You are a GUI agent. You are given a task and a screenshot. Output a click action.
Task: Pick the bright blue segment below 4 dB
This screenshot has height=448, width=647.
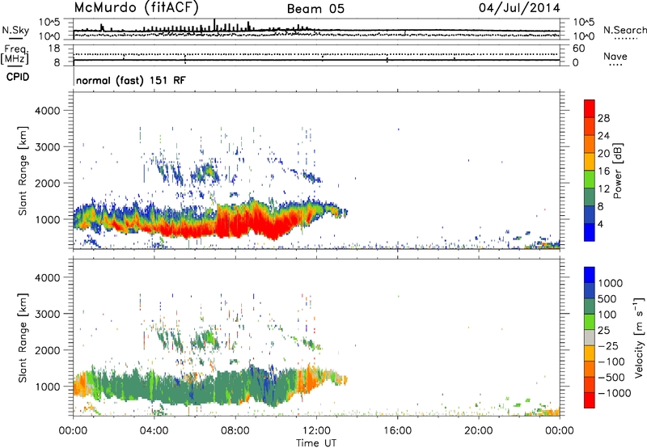point(590,232)
